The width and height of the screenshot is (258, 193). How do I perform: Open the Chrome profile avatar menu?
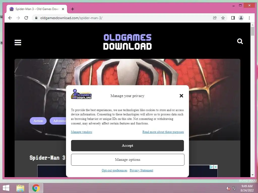[241, 18]
